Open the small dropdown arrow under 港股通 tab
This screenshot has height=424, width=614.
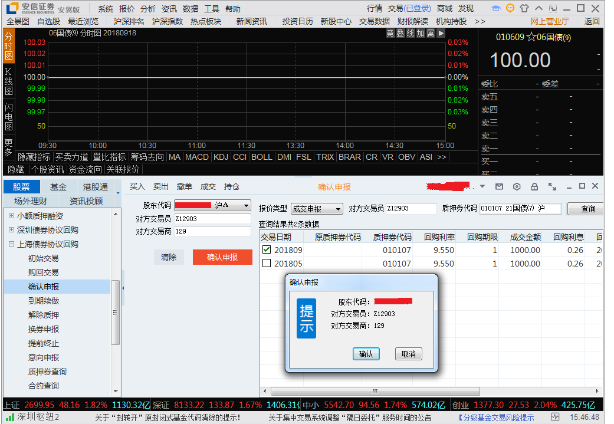pyautogui.click(x=118, y=193)
